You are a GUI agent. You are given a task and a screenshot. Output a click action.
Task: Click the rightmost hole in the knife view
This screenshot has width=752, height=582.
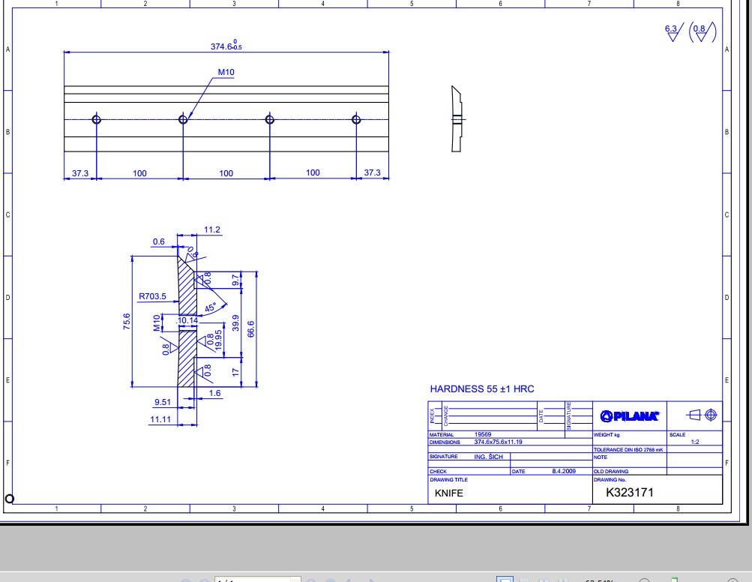[356, 119]
